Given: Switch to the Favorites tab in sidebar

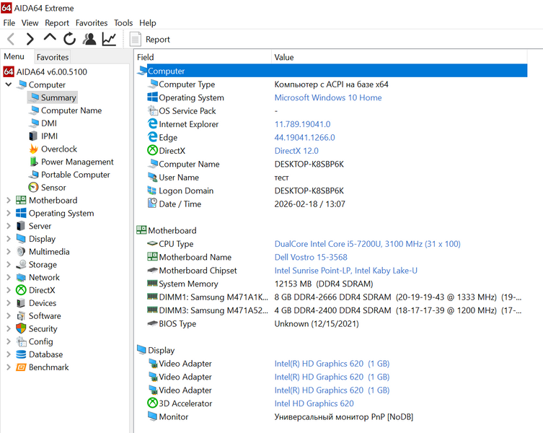Looking at the screenshot, I should (x=53, y=57).
